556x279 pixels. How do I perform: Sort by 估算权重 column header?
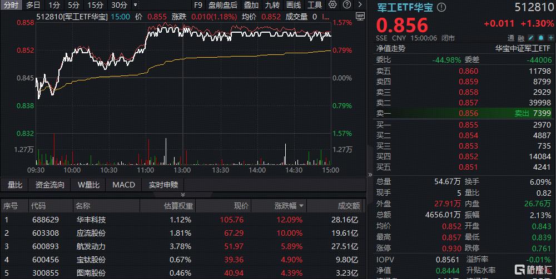(178, 206)
